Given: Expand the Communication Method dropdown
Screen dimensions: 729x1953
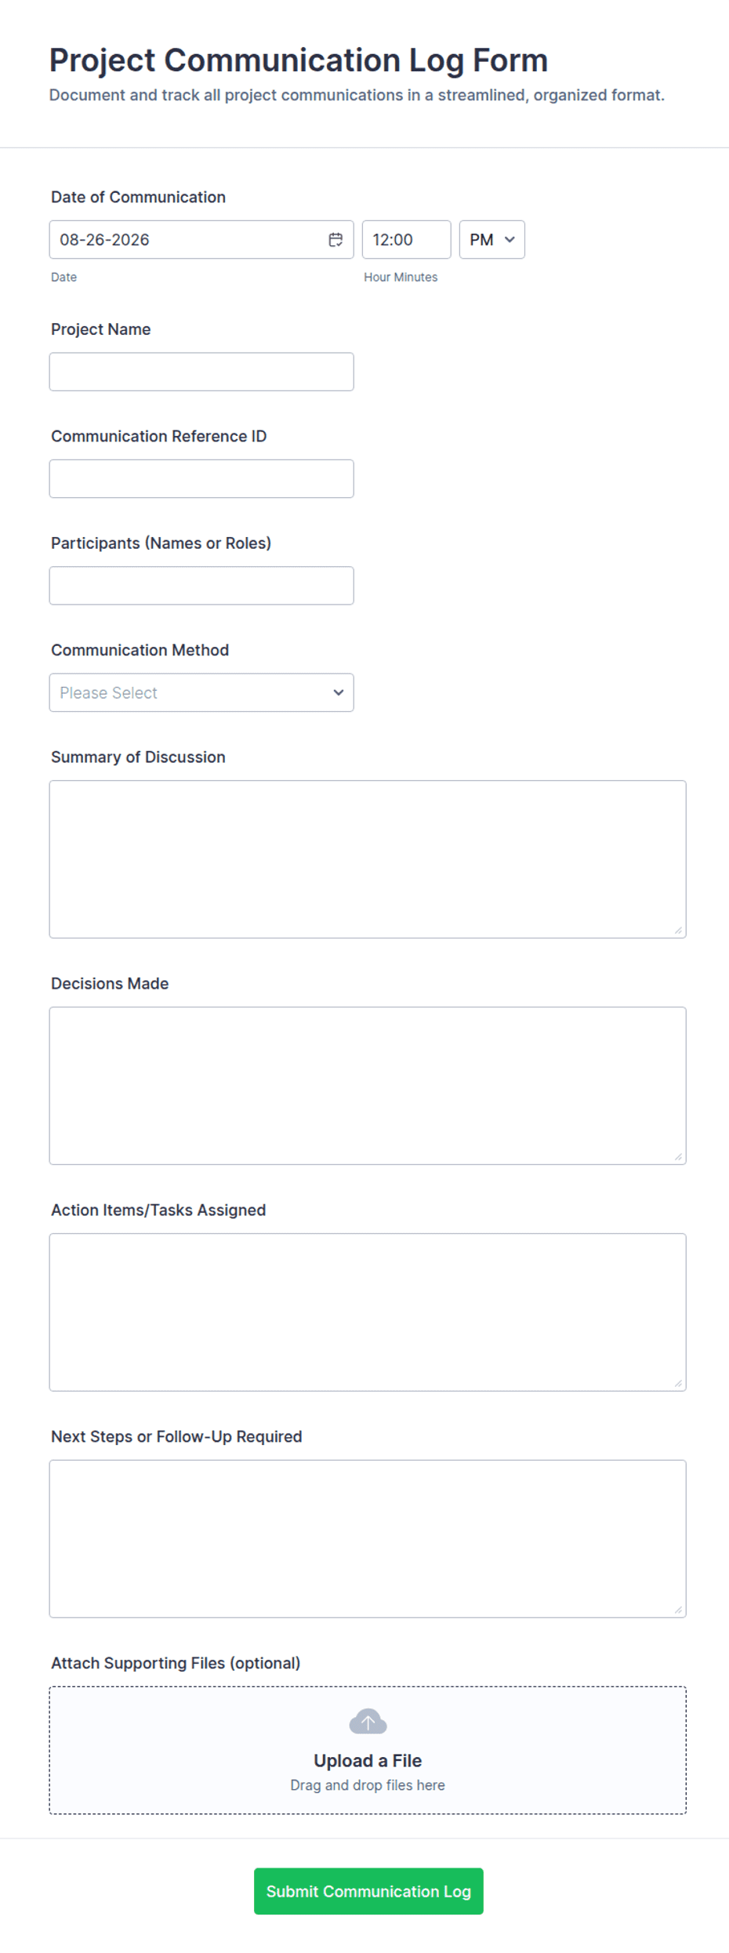Looking at the screenshot, I should point(201,692).
